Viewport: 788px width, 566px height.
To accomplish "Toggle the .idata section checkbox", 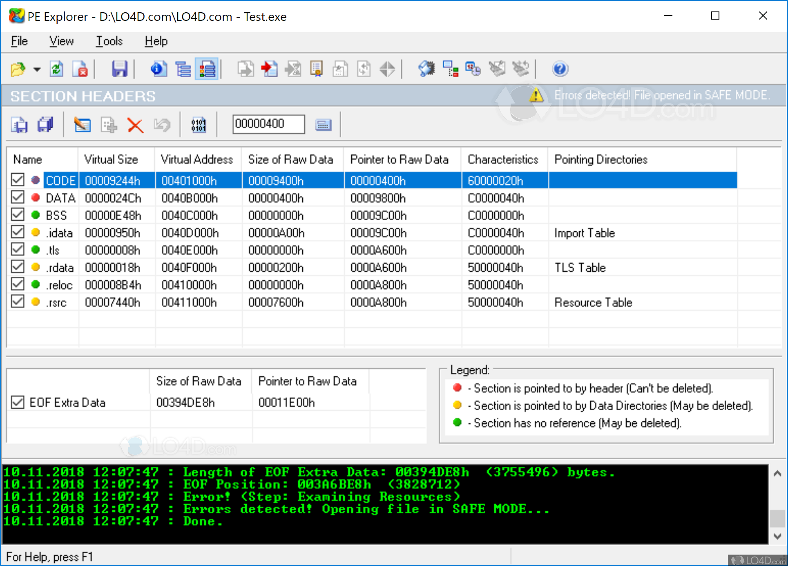I will tap(18, 232).
